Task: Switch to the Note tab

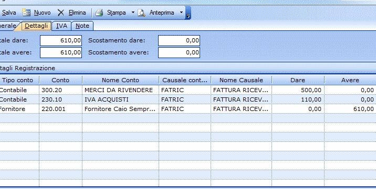Action: 82,26
